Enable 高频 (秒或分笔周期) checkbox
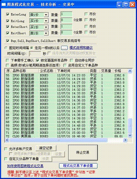This screenshot has height=179, width=137. pyautogui.click(x=7, y=65)
